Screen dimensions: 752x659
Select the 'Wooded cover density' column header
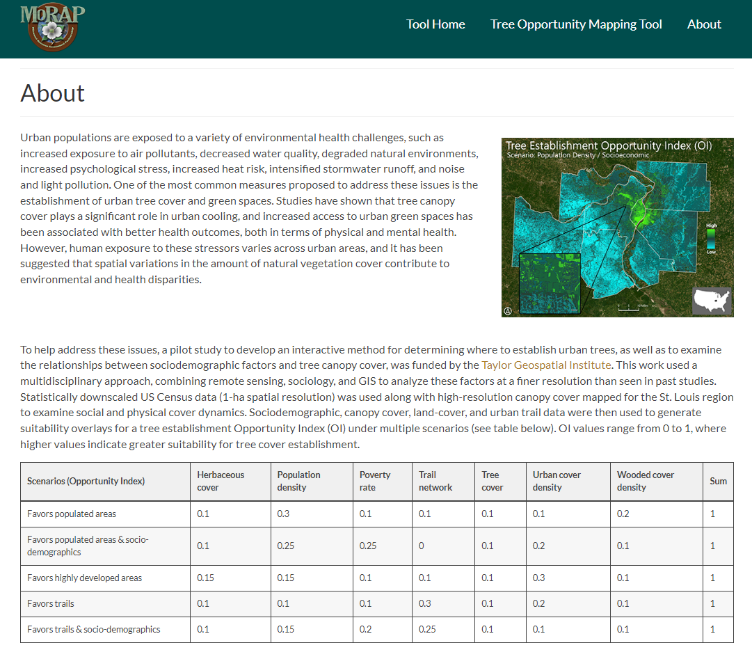click(656, 481)
